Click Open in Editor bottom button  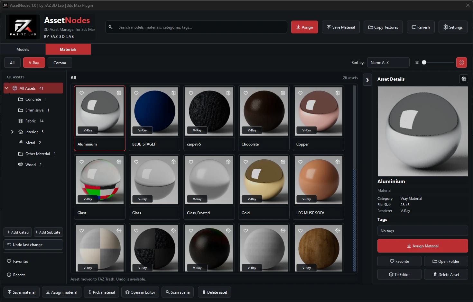(x=140, y=292)
